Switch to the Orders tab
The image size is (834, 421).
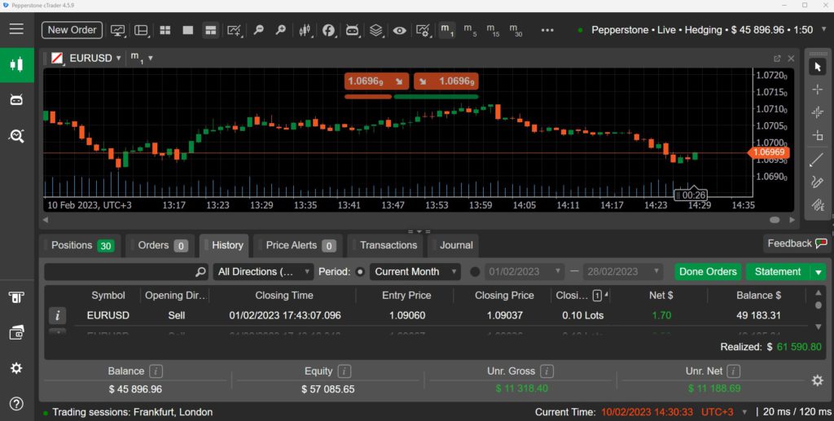click(x=162, y=246)
